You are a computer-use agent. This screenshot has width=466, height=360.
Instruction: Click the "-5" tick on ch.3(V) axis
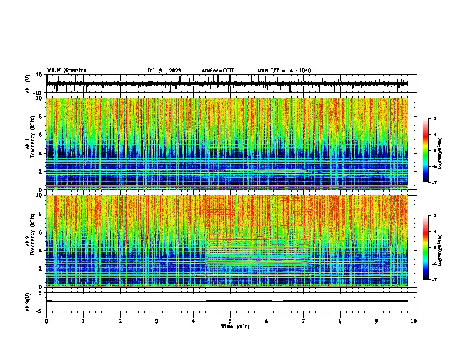(39, 311)
